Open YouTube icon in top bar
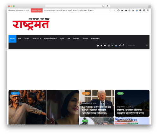 [126, 10]
